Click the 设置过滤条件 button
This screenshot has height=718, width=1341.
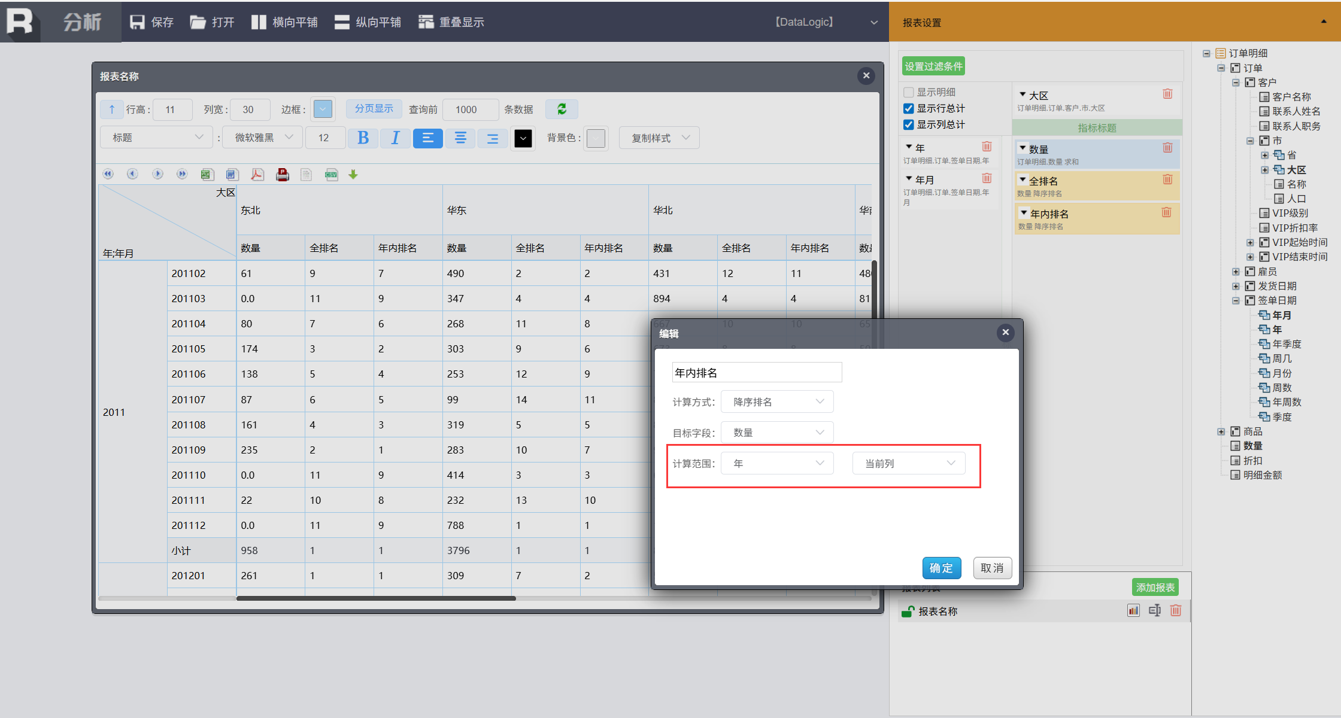933,66
